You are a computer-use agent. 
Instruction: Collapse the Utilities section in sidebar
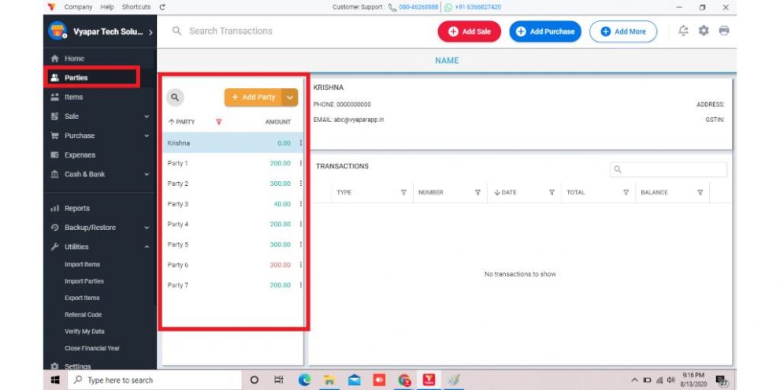(147, 247)
